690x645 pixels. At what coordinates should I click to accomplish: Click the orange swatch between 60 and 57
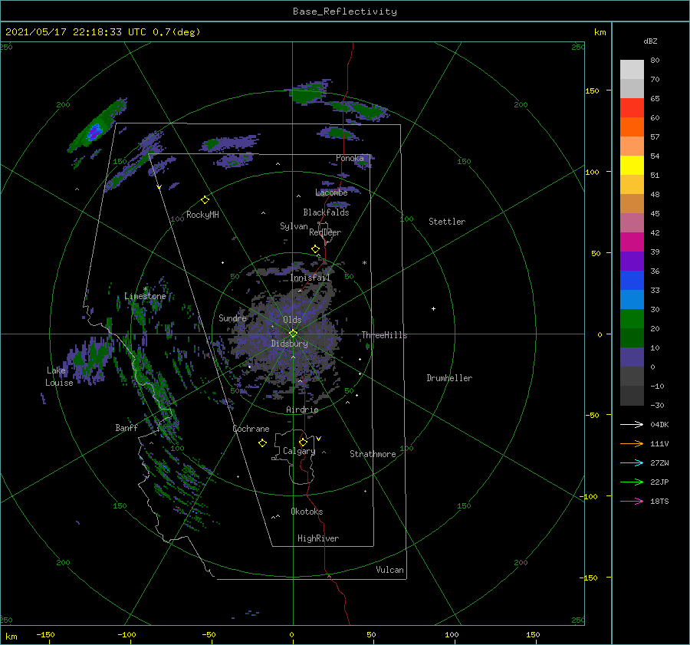[x=632, y=127]
